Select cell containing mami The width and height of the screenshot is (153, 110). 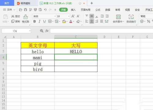tap(38, 57)
